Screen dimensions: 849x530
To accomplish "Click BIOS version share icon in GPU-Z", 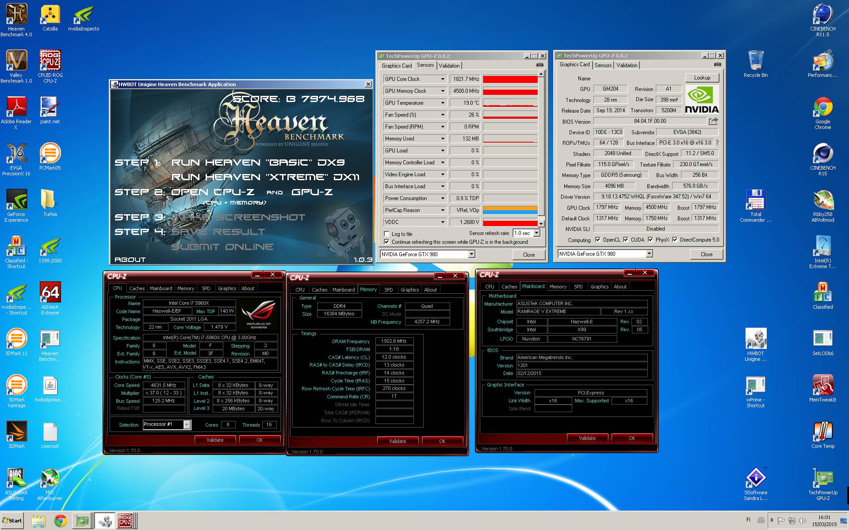I will [x=713, y=121].
